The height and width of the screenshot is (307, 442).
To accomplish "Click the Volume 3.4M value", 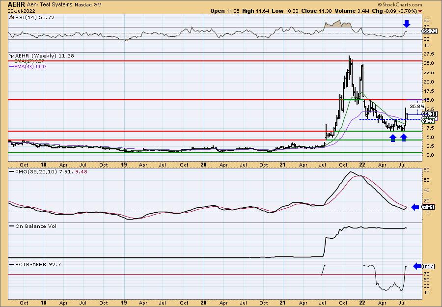I will pyautogui.click(x=352, y=11).
